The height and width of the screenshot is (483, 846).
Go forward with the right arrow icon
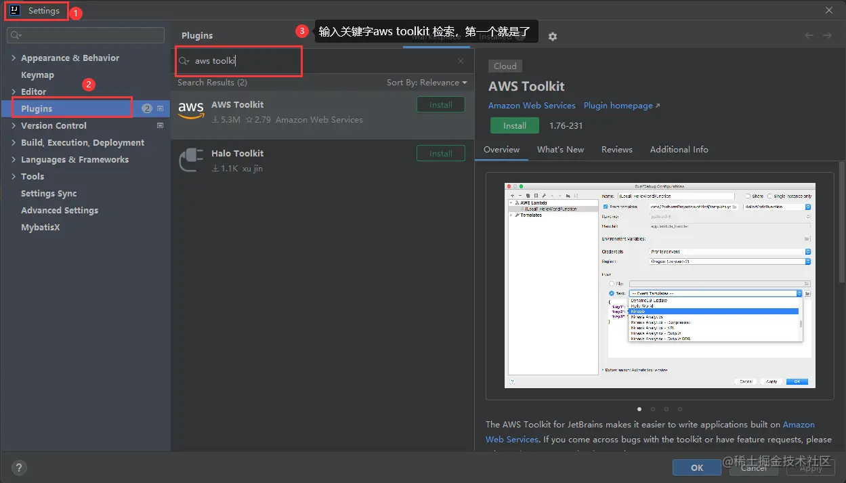click(827, 35)
